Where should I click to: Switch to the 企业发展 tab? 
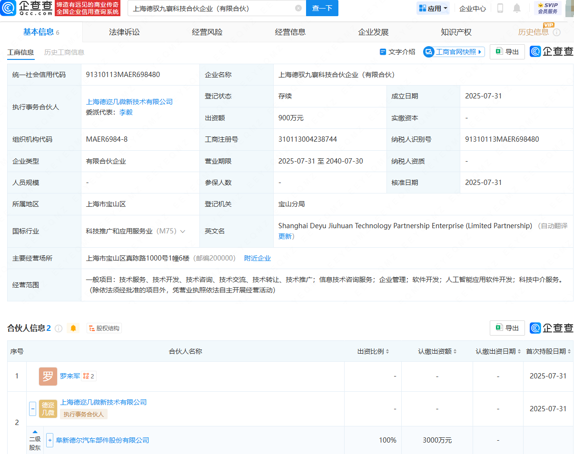coord(373,32)
